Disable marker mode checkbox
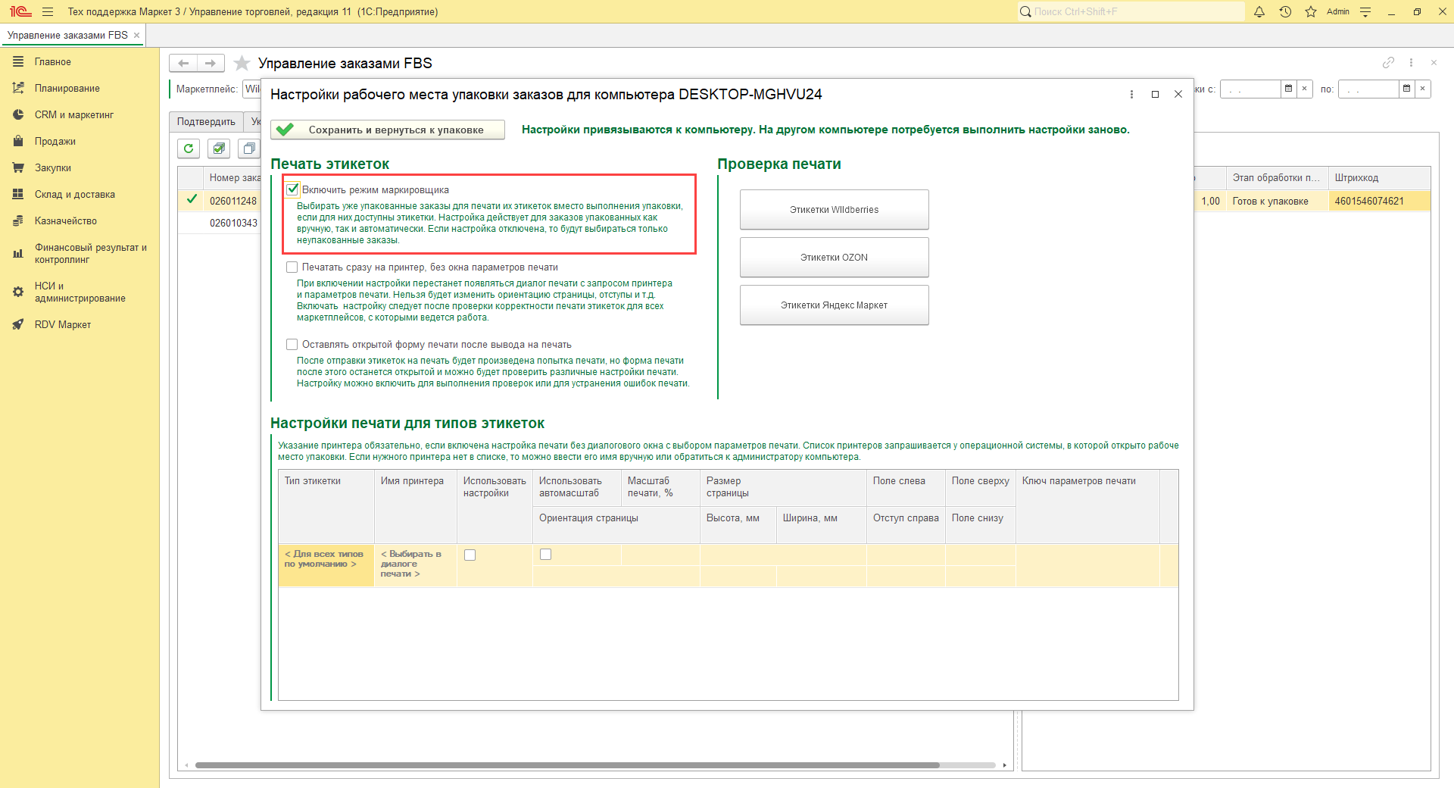The height and width of the screenshot is (788, 1454). (292, 189)
